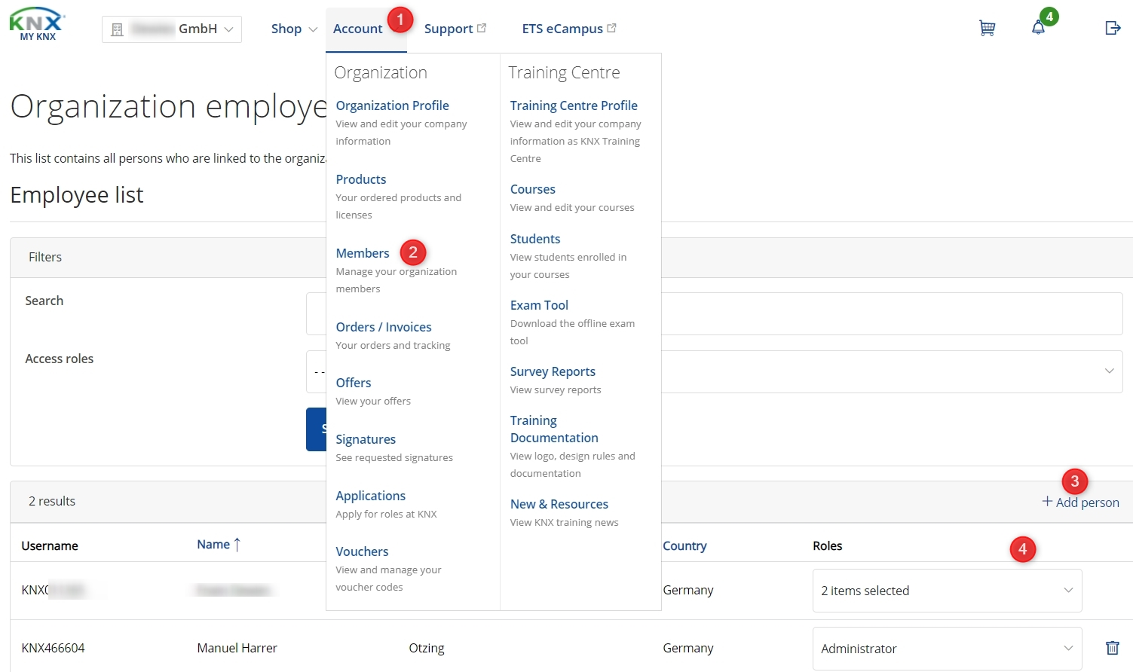The width and height of the screenshot is (1133, 672).
Task: Click the logout icon
Action: click(1112, 29)
